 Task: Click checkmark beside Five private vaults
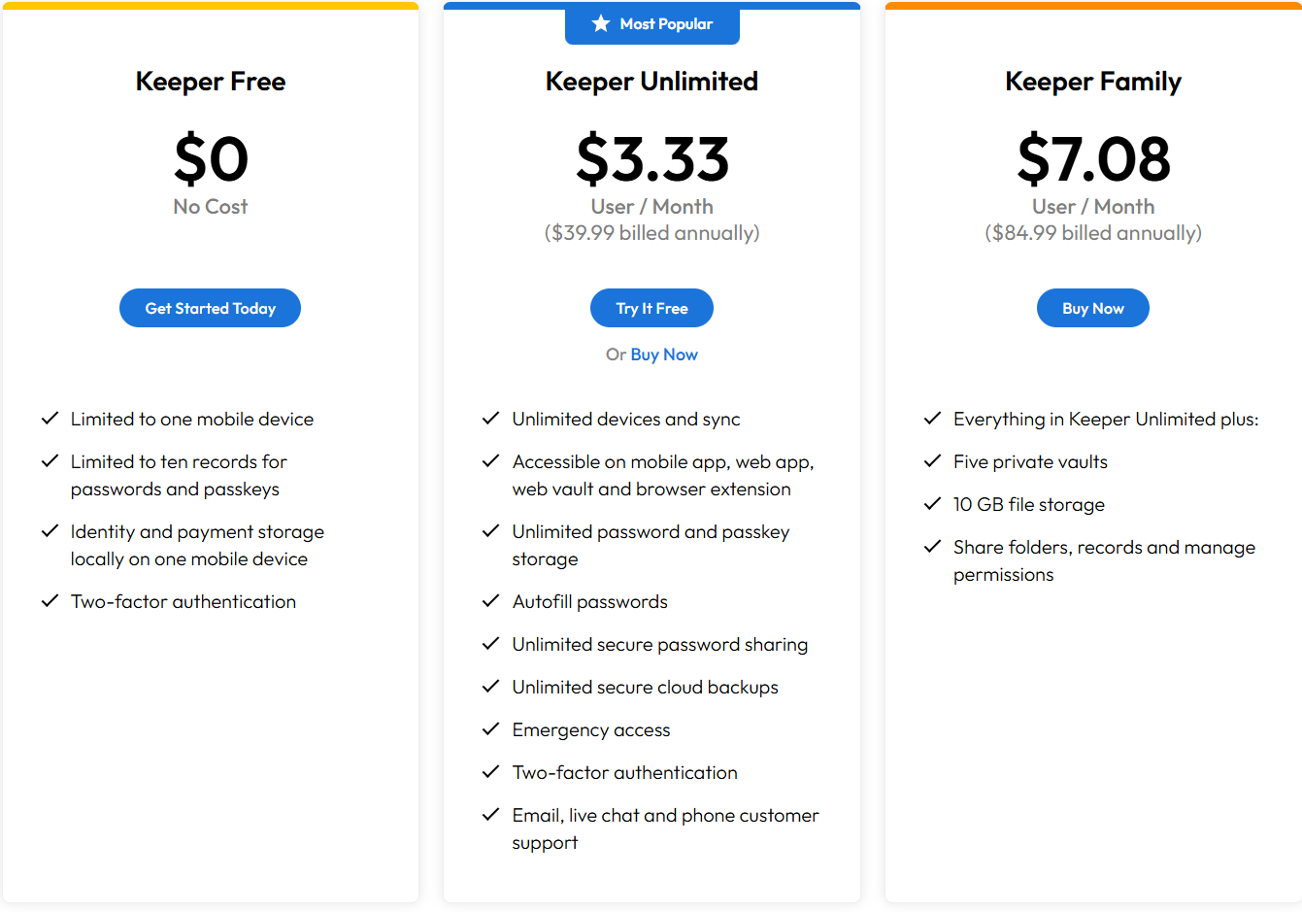click(x=932, y=461)
